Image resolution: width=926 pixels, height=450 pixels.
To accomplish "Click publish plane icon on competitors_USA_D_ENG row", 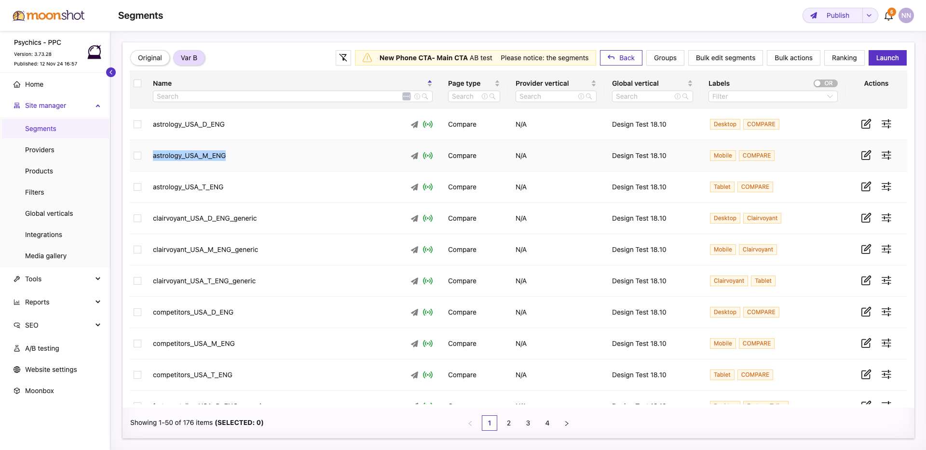I will coord(414,312).
